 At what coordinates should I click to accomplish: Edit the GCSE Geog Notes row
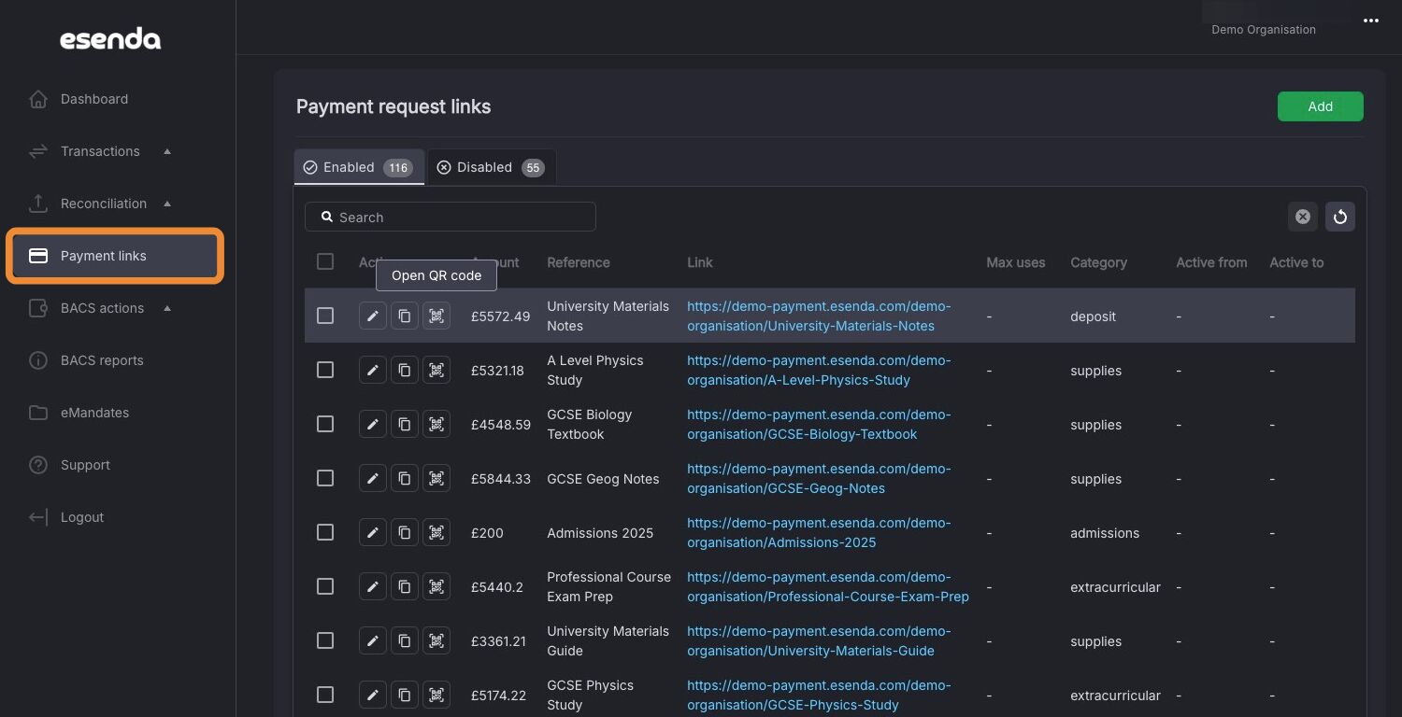coord(373,479)
